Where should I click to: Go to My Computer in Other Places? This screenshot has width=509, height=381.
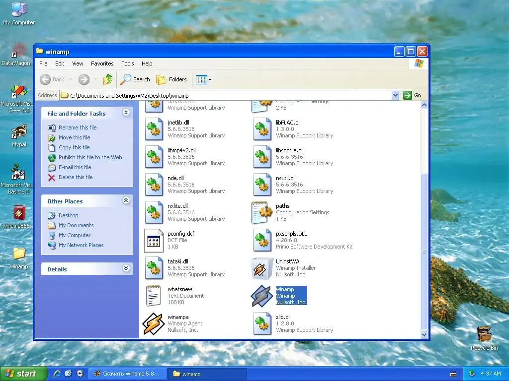[x=75, y=235]
